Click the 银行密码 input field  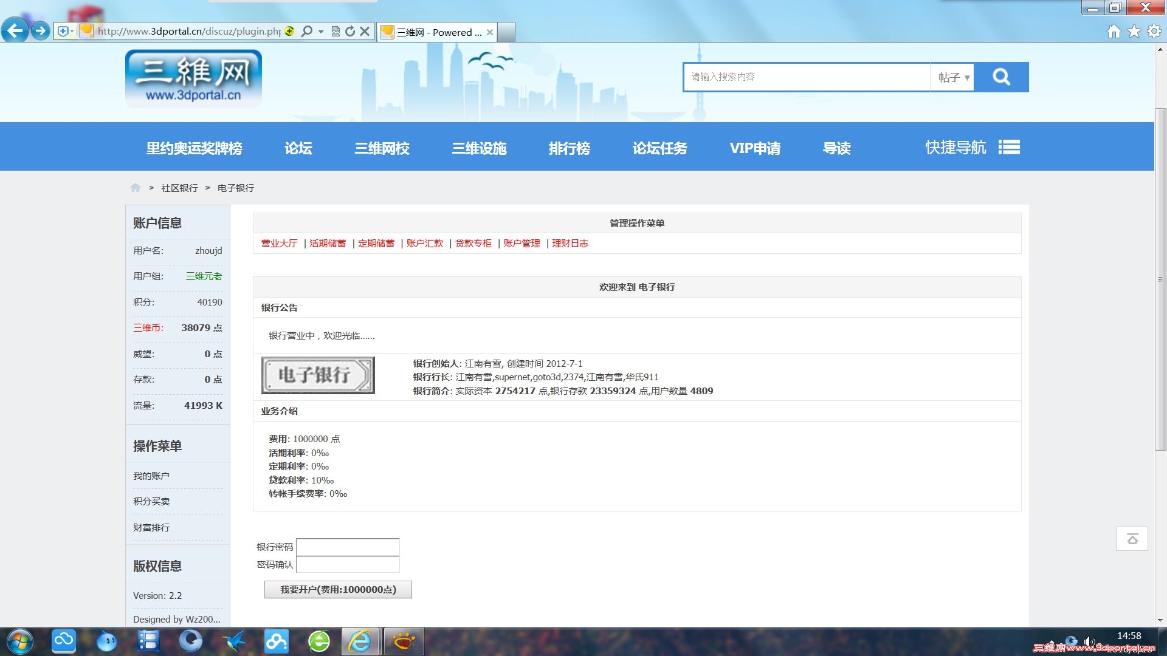(x=348, y=547)
